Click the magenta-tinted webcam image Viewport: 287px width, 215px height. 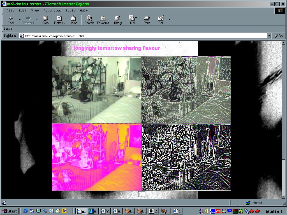(97, 157)
